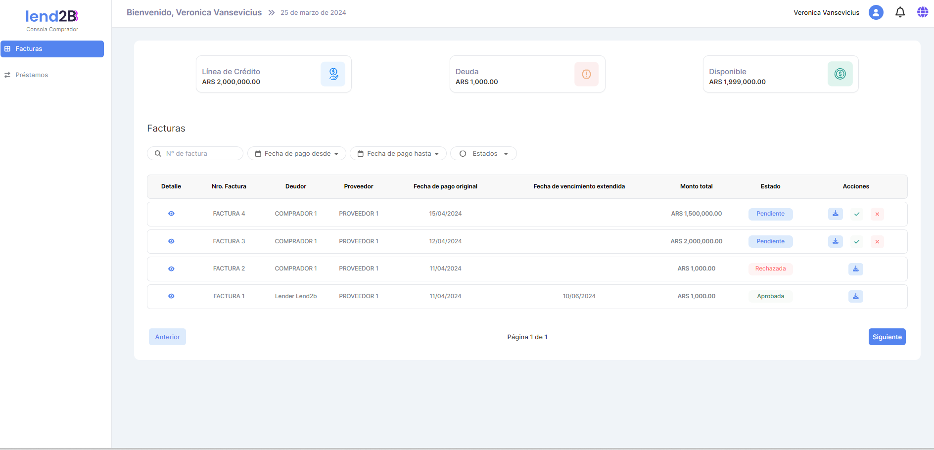Viewport: 934px width, 450px height.
Task: Download the rejected FACTURA 2 invoice
Action: (855, 269)
